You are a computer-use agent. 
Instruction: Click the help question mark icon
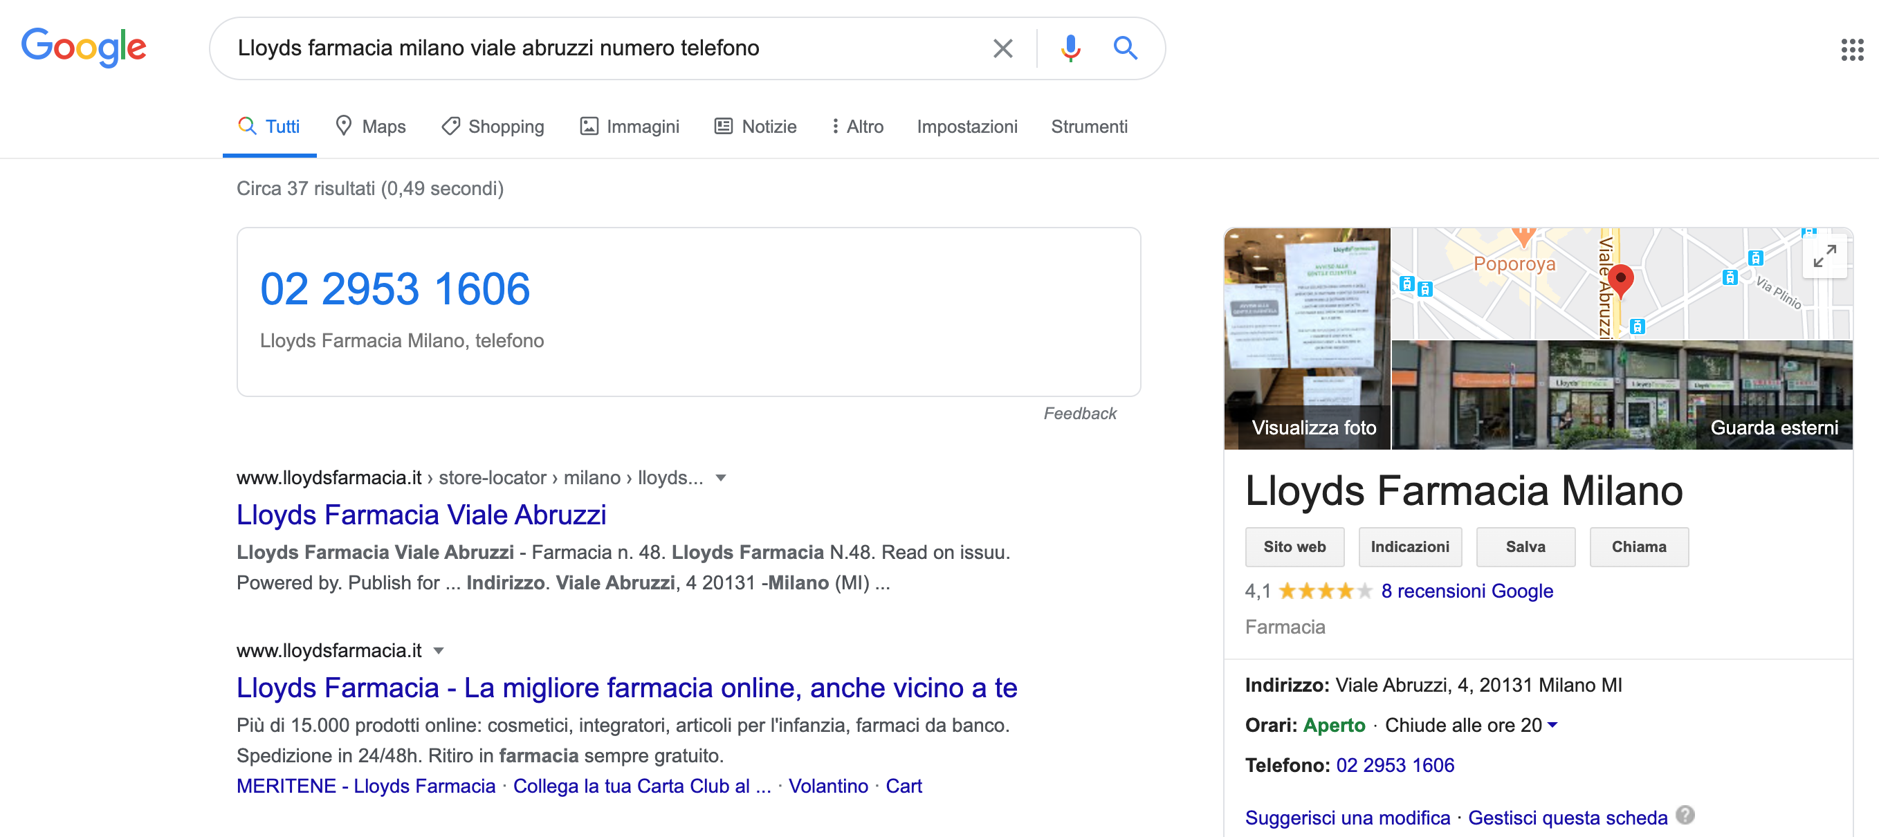click(1685, 814)
